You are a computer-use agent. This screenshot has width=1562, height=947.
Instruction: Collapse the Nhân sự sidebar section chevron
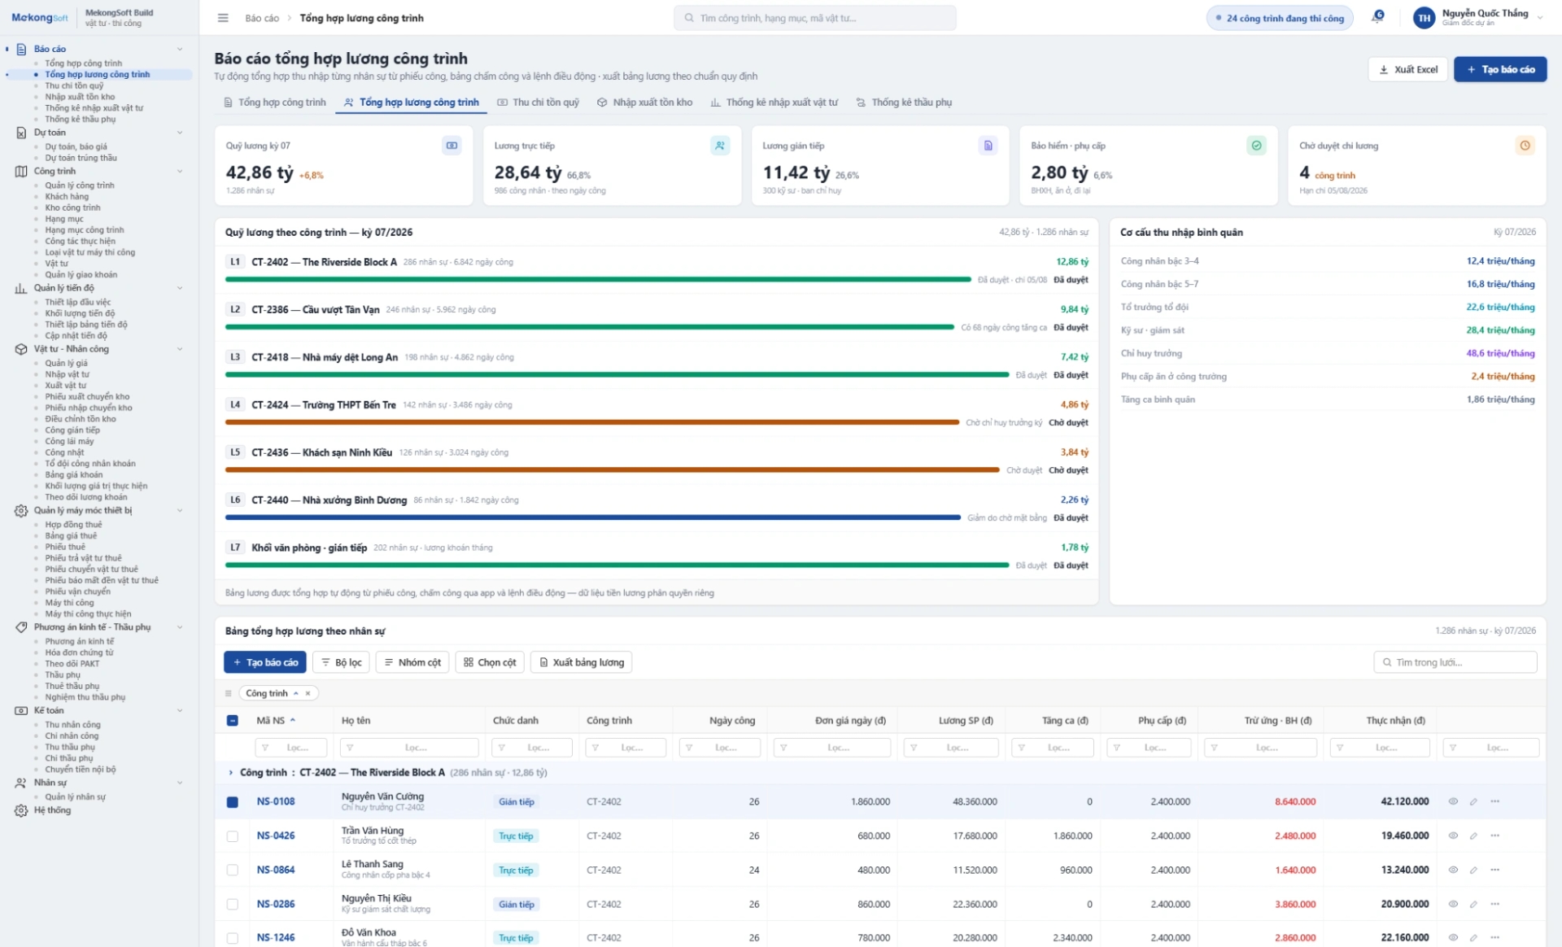pos(180,783)
